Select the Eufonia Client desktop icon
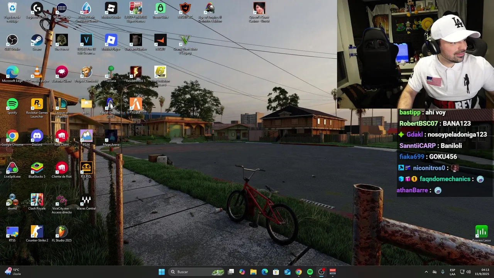Screen dimensions: 494x278 (62, 74)
